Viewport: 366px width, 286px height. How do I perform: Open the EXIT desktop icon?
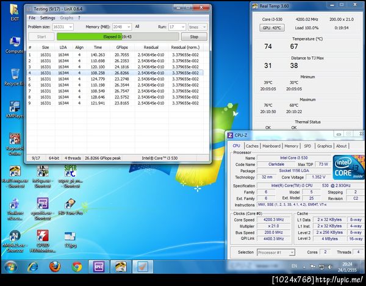pos(15,13)
